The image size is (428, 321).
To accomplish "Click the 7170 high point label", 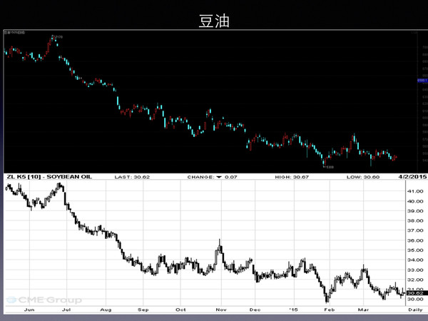I will click(x=58, y=36).
